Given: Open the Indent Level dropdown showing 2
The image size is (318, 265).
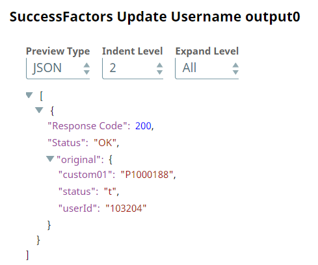Looking at the screenshot, I should pos(133,68).
